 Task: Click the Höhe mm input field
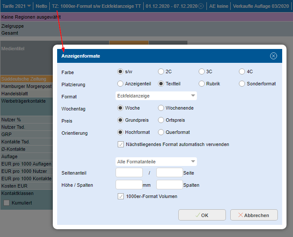[129, 185]
